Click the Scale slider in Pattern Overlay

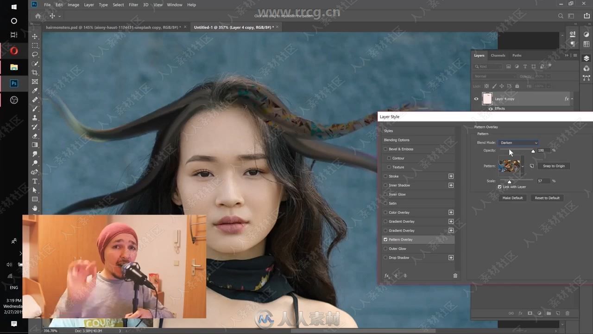[x=517, y=181]
